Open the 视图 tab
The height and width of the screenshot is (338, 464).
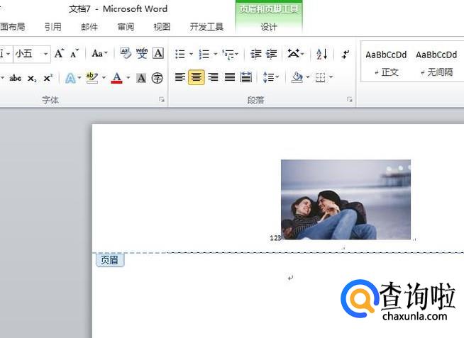pos(162,27)
